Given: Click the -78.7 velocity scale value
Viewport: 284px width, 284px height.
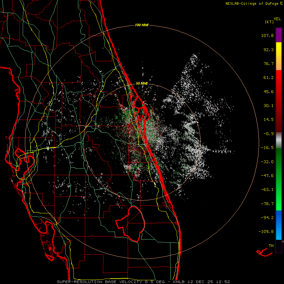Looking at the screenshot, I should (267, 204).
